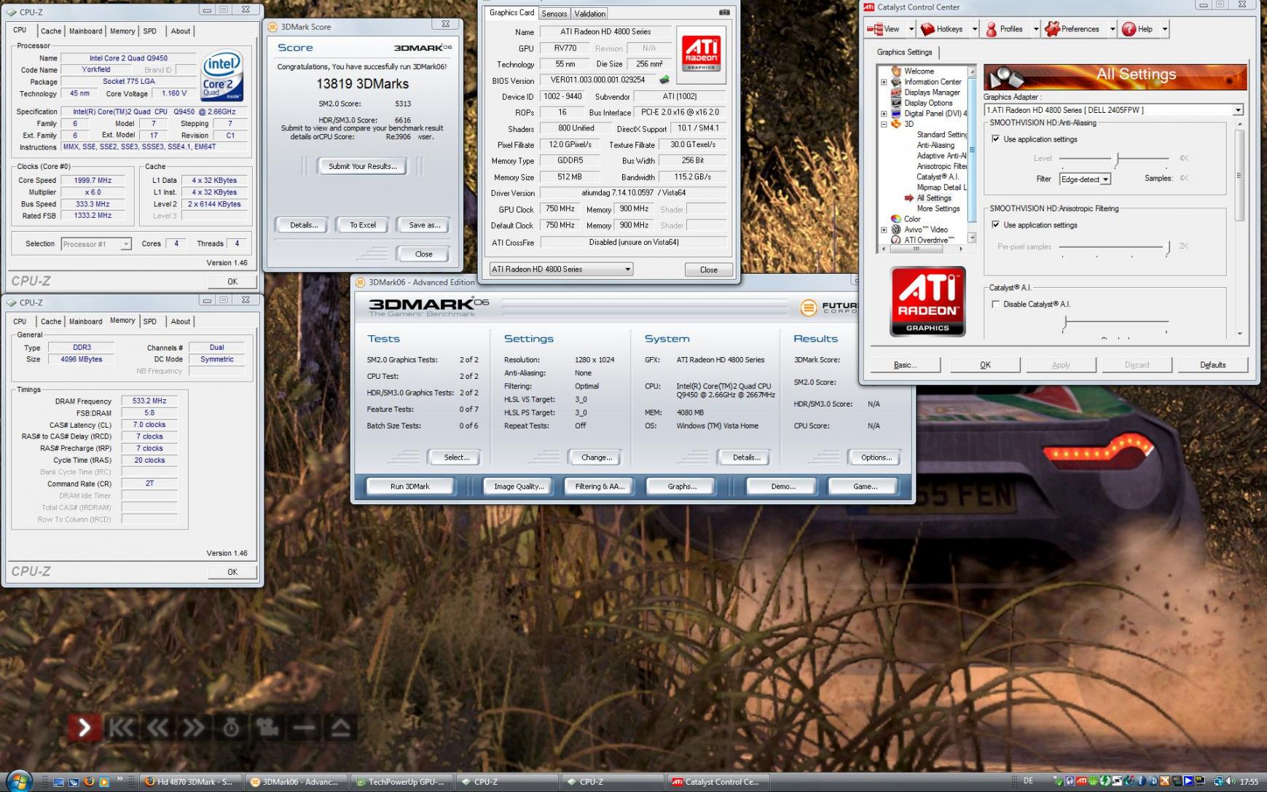Click the green BIOS save icon in GPU-Z
The image size is (1267, 792).
[664, 80]
